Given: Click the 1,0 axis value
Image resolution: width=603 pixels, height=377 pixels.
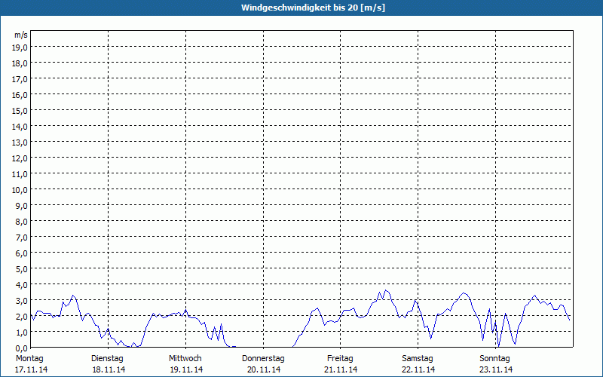Looking at the screenshot, I should (x=21, y=332).
